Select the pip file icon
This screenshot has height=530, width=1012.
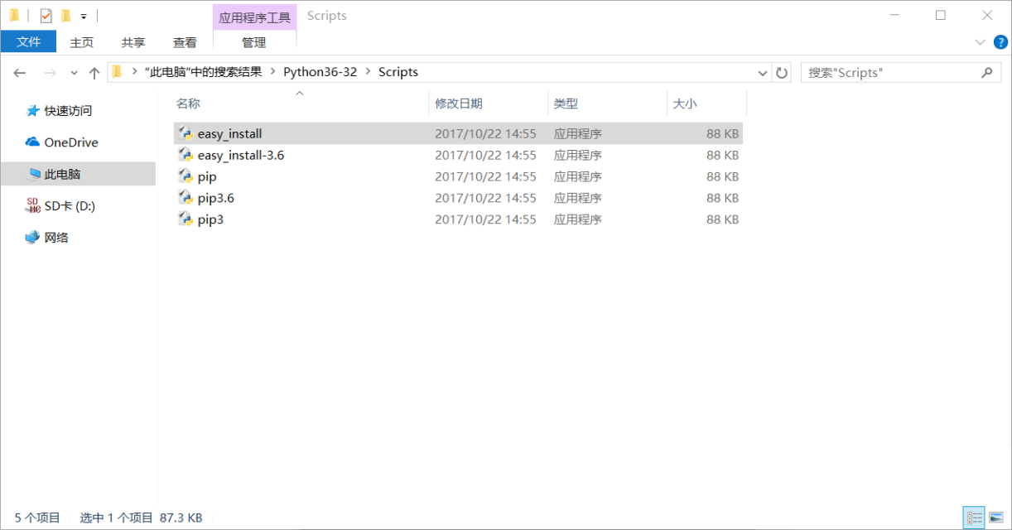184,176
